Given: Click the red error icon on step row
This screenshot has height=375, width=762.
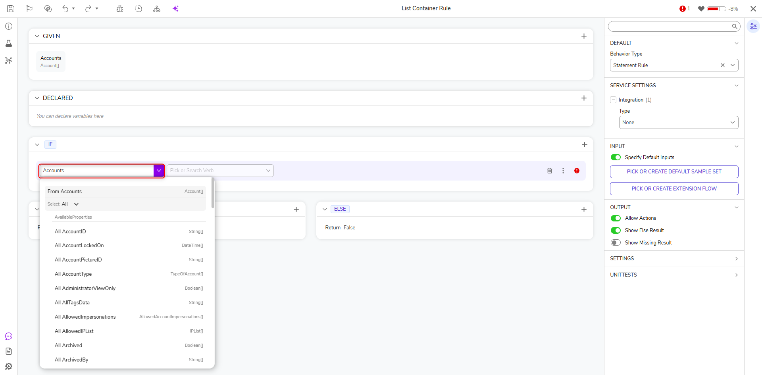Looking at the screenshot, I should click(577, 171).
